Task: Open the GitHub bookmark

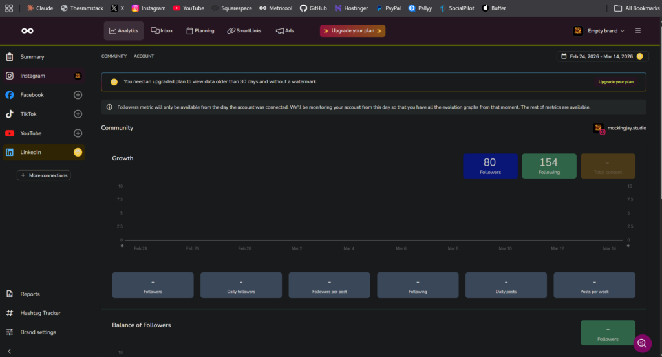Action: tap(312, 8)
